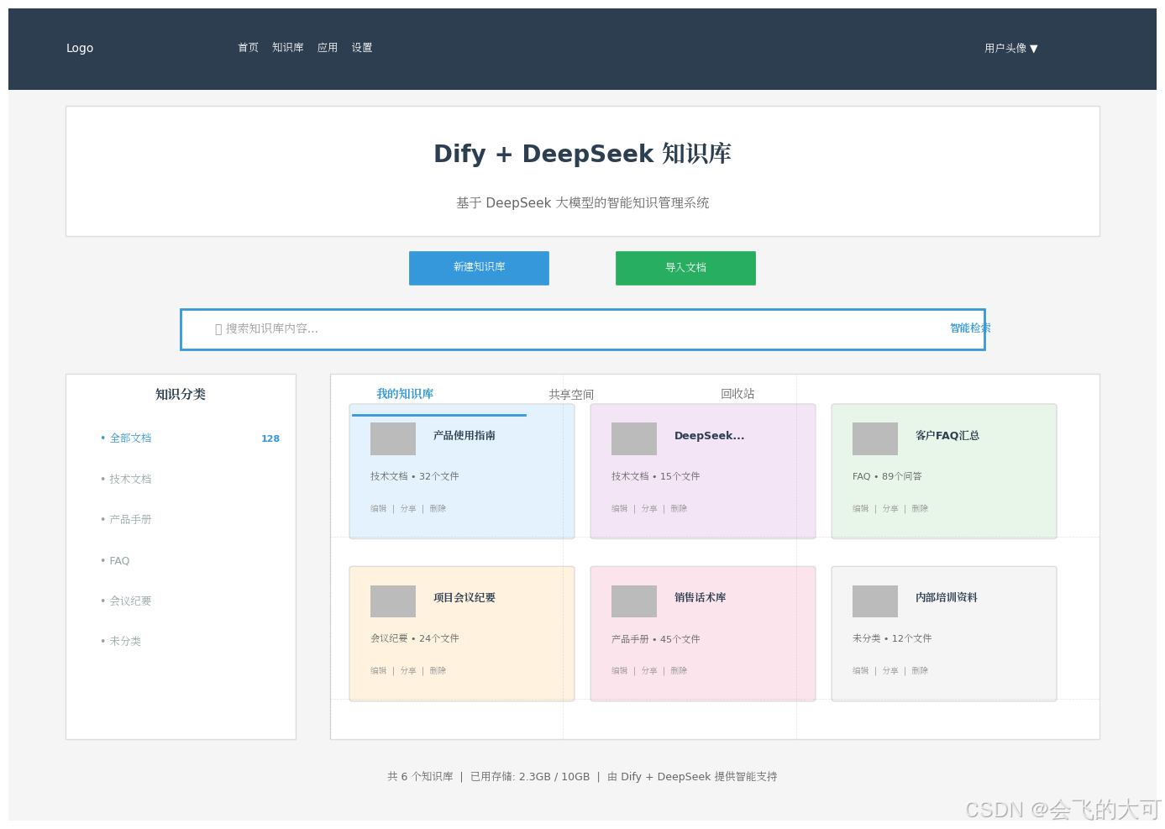This screenshot has height=829, width=1165.
Task: Select 未分类 category in sidebar
Action: pos(125,642)
